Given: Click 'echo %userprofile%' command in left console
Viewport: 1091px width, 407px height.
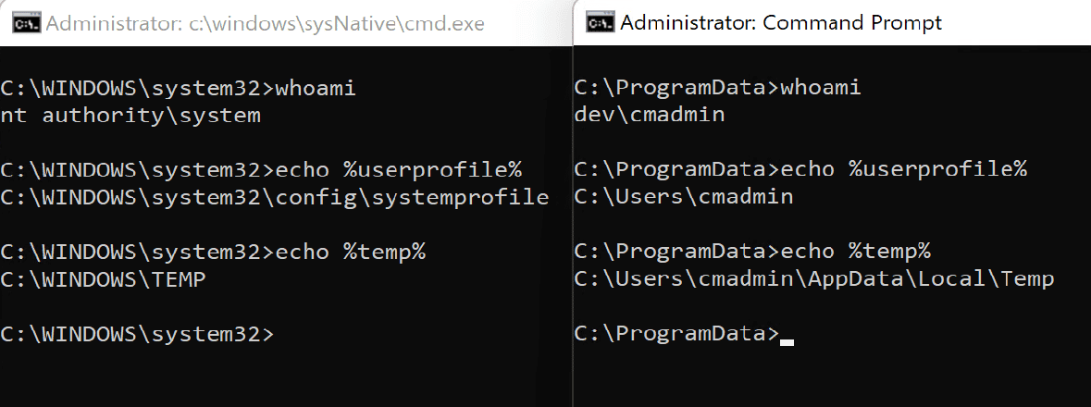Looking at the screenshot, I should pyautogui.click(x=399, y=170).
